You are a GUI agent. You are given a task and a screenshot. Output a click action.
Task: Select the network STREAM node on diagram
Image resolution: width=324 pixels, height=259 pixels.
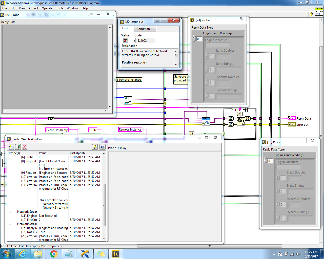(x=128, y=100)
